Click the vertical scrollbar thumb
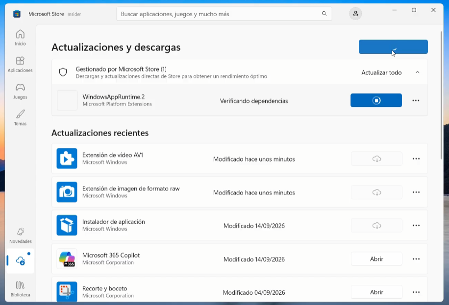 [x=441, y=95]
